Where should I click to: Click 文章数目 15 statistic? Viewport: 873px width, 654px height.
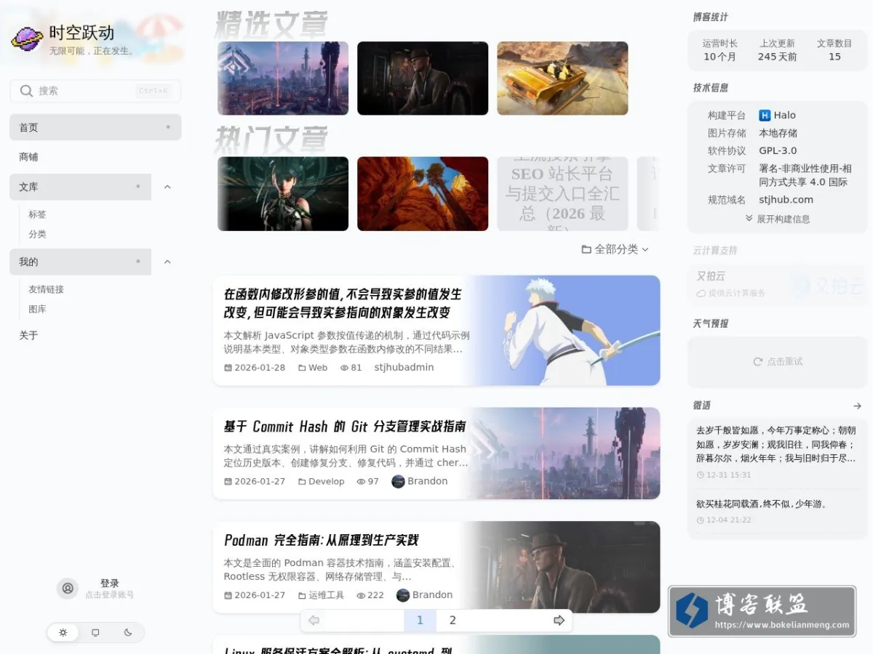[x=834, y=50]
